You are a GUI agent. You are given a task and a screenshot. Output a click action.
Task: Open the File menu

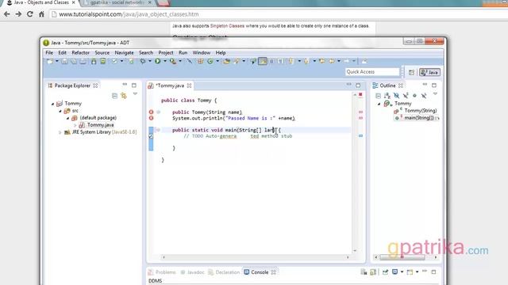point(49,53)
